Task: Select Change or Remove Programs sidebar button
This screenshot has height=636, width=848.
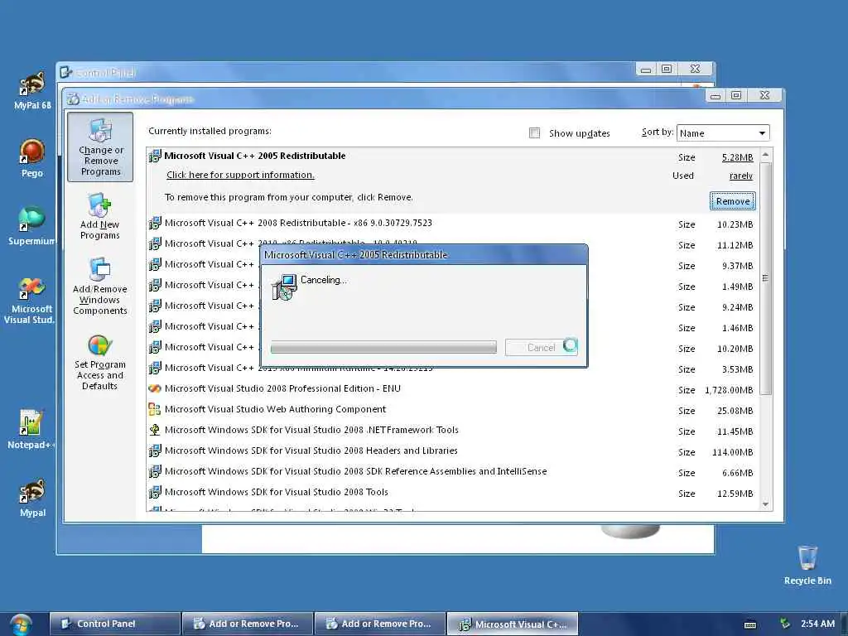Action: tap(100, 147)
